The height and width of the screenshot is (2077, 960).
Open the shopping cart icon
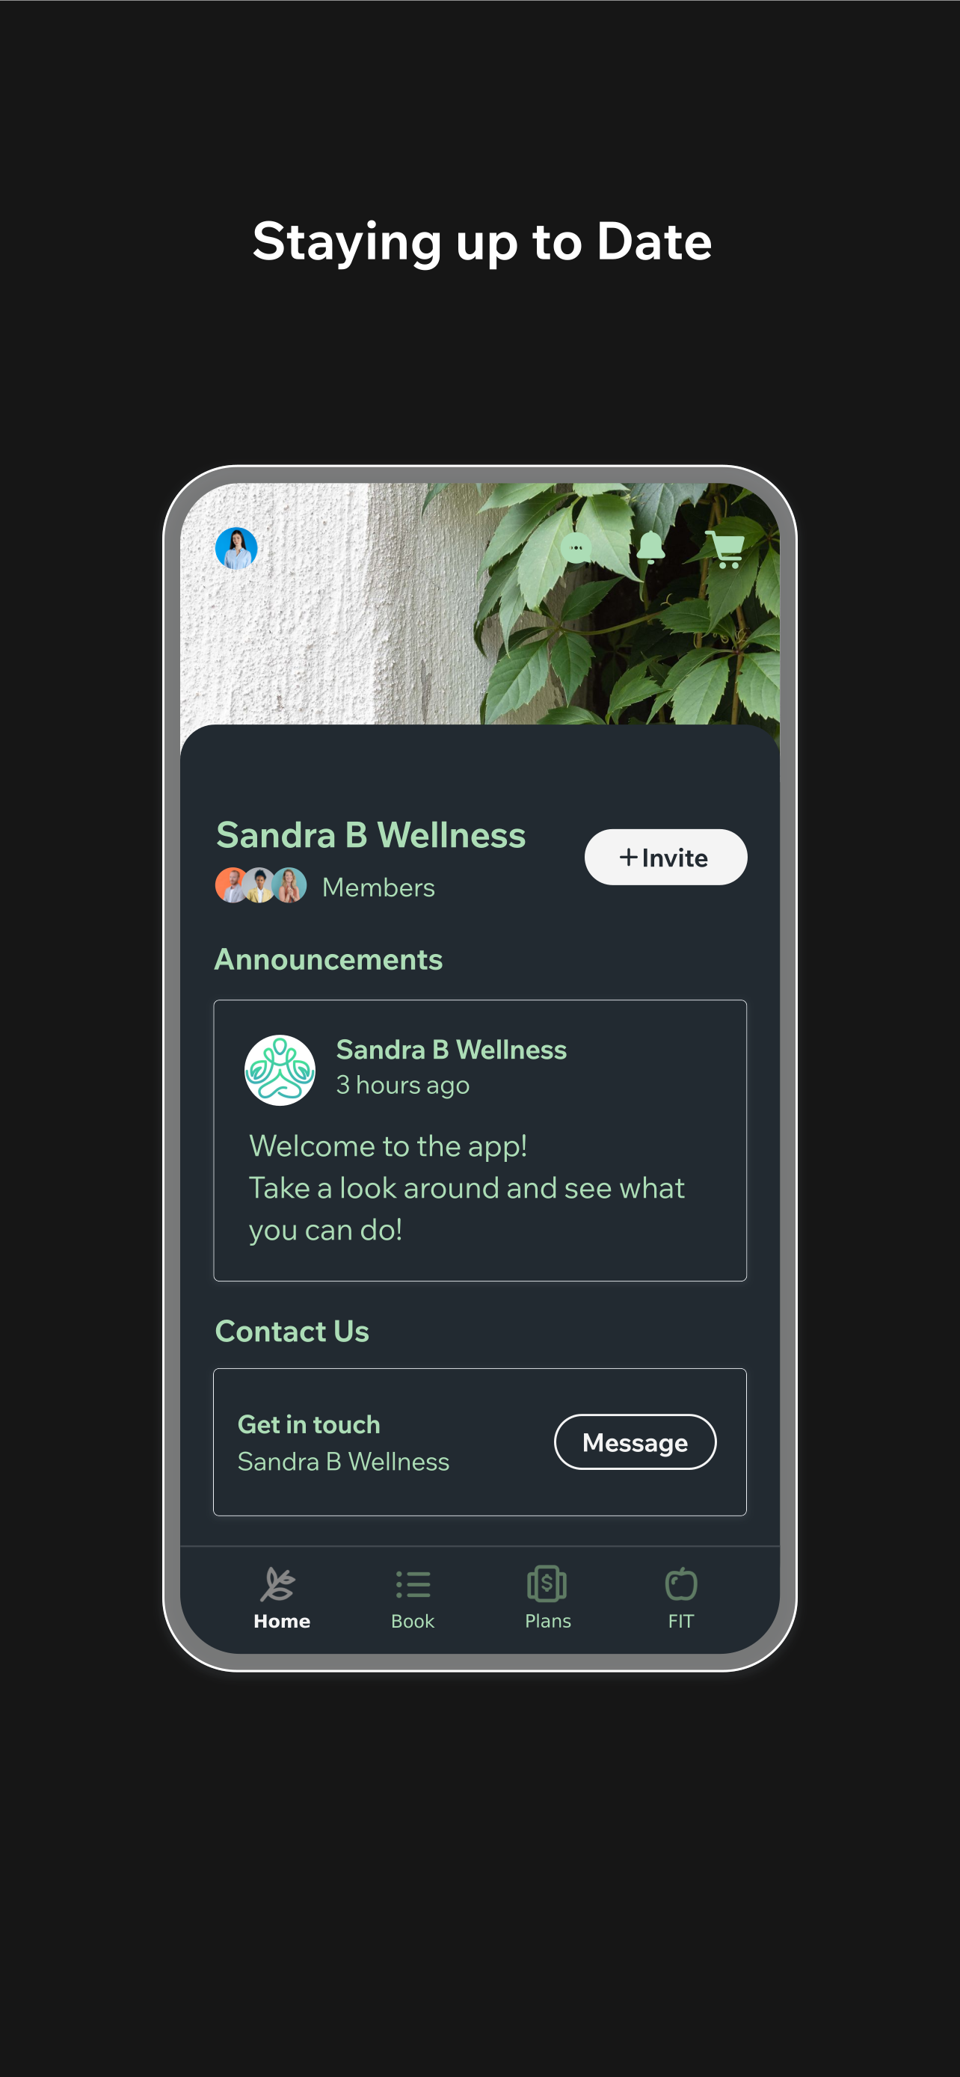tap(725, 549)
